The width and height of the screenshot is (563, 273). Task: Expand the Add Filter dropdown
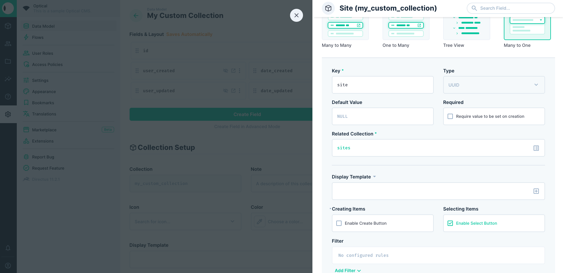coord(347,270)
